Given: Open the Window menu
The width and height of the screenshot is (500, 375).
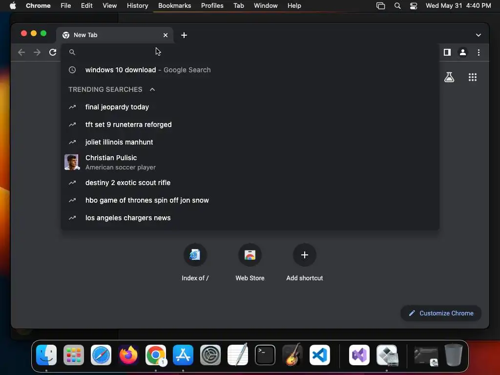Looking at the screenshot, I should (266, 6).
